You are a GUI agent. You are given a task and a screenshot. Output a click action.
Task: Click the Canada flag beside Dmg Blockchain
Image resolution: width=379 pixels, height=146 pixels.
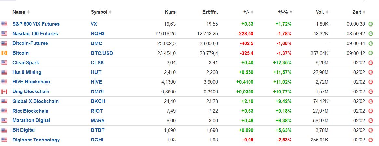point(4,91)
